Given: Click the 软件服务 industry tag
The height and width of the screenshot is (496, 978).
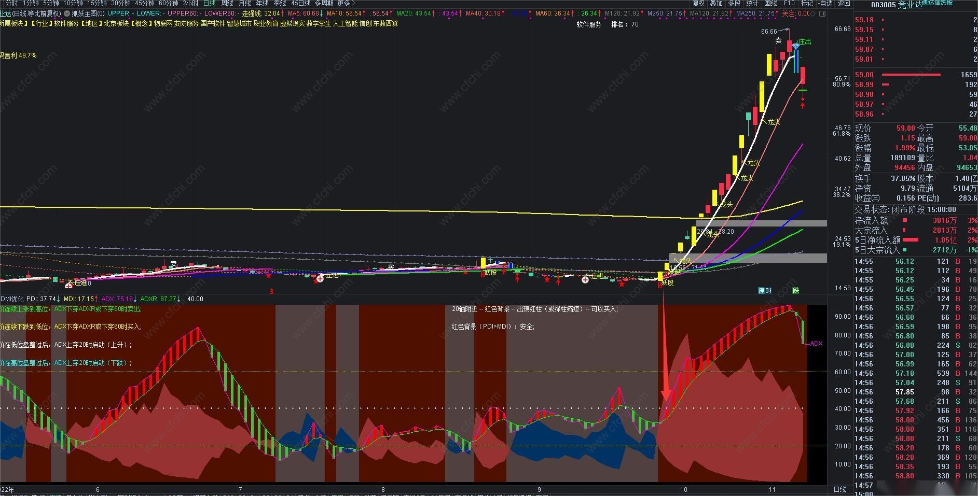Looking at the screenshot, I should click(x=66, y=23).
